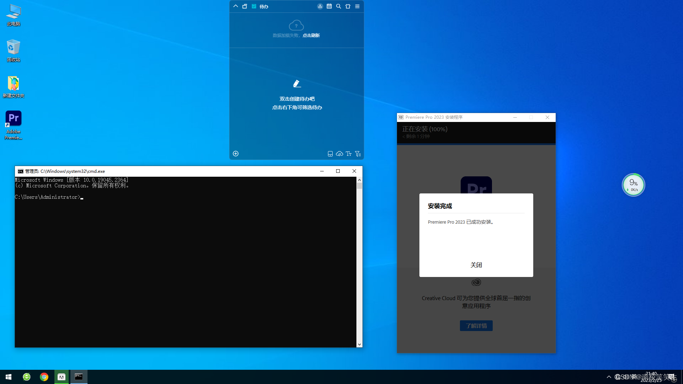Click the add (plus circle) button in the 待办 widget
This screenshot has width=683, height=384.
coord(235,154)
